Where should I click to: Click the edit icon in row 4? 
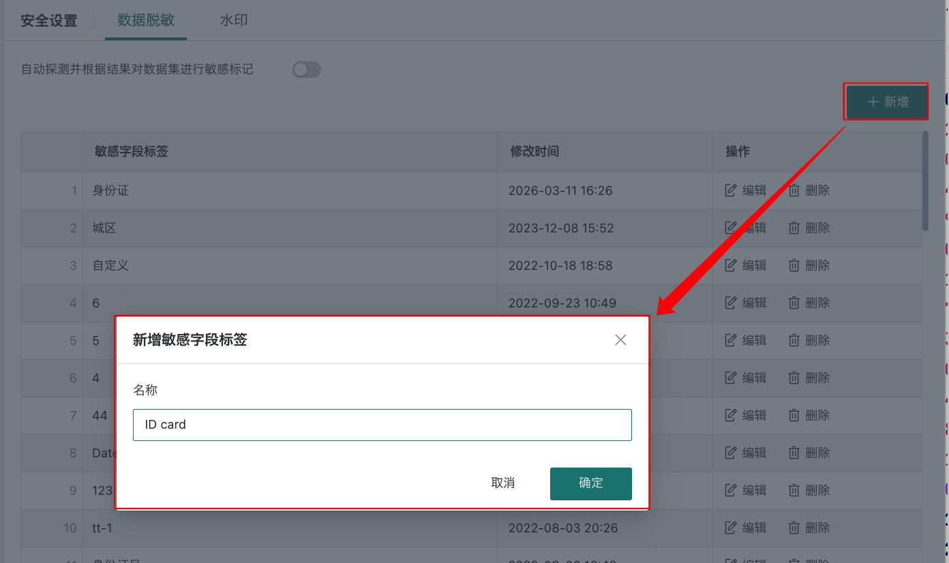pyautogui.click(x=731, y=303)
